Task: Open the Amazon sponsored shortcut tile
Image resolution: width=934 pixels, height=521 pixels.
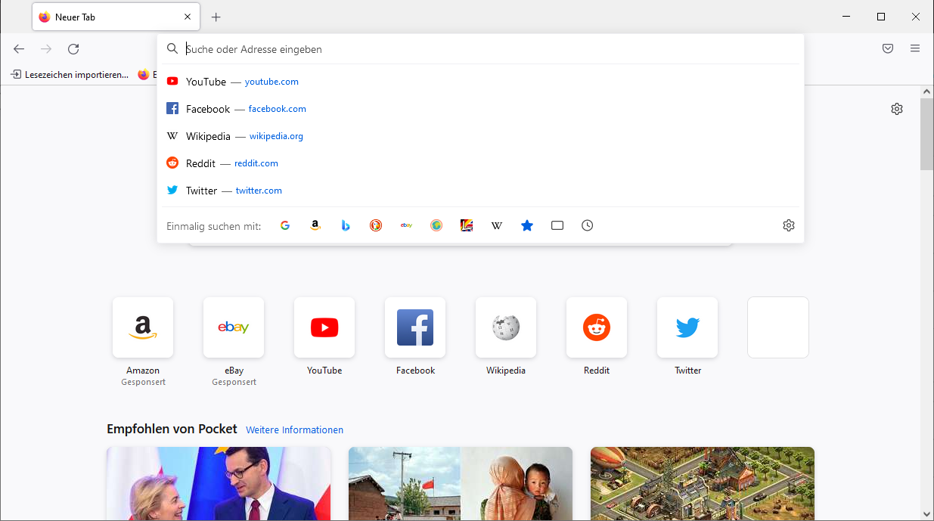Action: click(x=143, y=327)
